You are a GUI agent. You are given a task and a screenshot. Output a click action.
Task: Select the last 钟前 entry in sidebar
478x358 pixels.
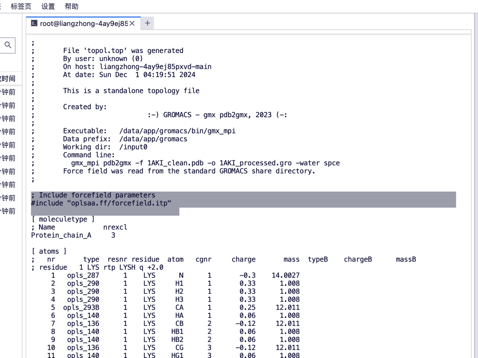pyautogui.click(x=8, y=211)
